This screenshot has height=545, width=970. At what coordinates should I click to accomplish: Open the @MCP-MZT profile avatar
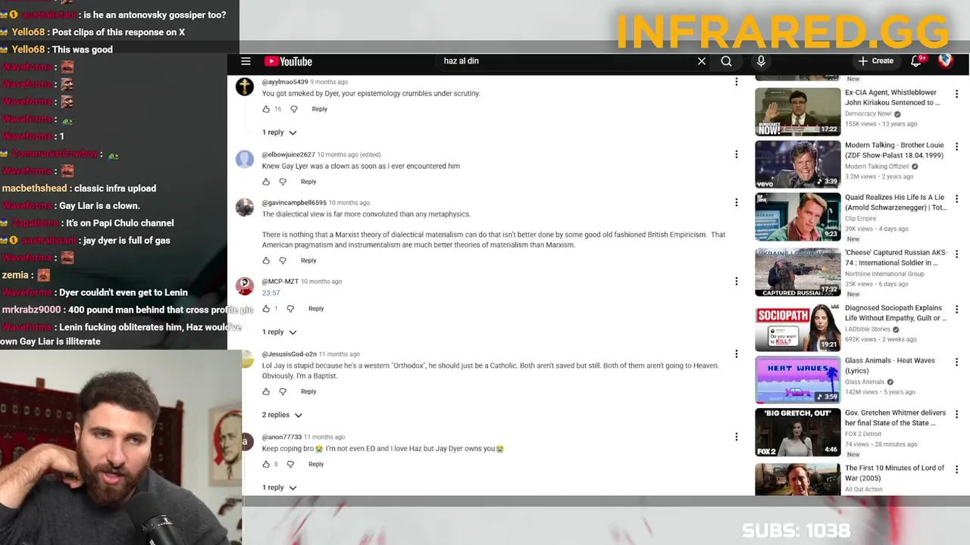click(245, 286)
